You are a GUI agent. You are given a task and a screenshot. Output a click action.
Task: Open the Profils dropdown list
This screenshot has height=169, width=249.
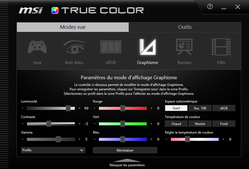(x=53, y=150)
